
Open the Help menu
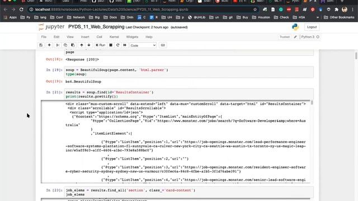(x=149, y=37)
